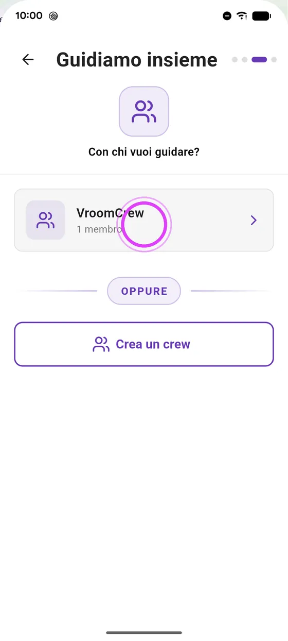Tap the first progress dot

click(x=235, y=60)
